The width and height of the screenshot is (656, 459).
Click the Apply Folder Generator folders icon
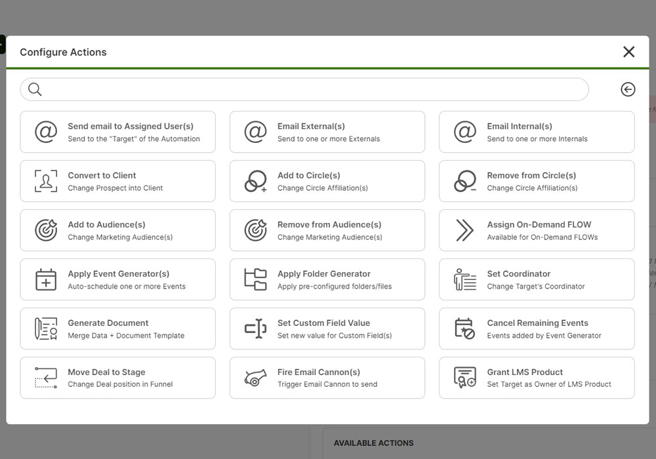pyautogui.click(x=256, y=279)
